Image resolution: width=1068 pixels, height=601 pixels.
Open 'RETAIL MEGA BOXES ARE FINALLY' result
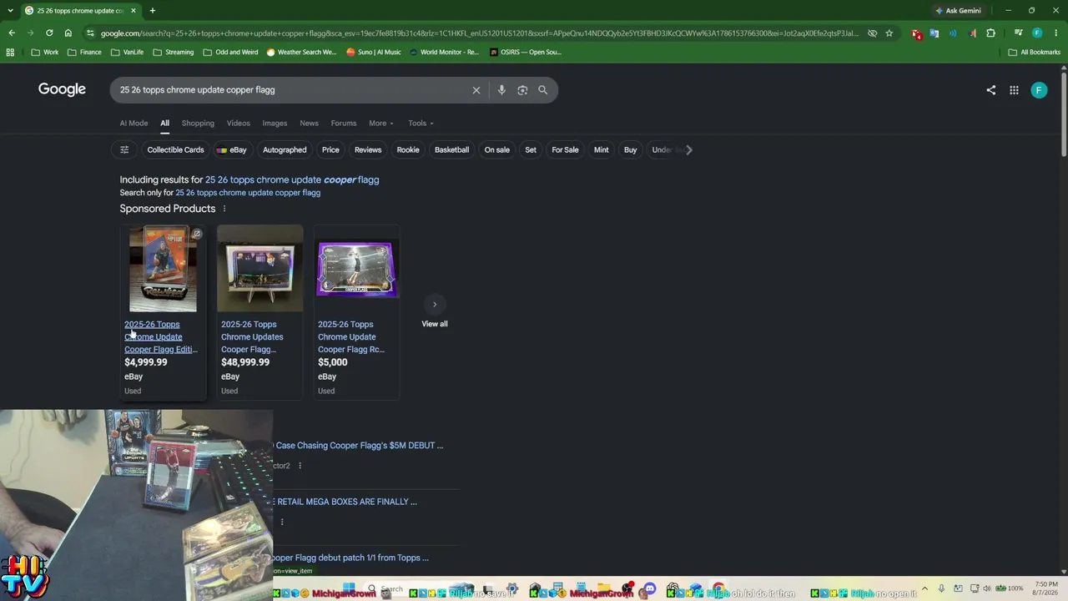tap(346, 502)
